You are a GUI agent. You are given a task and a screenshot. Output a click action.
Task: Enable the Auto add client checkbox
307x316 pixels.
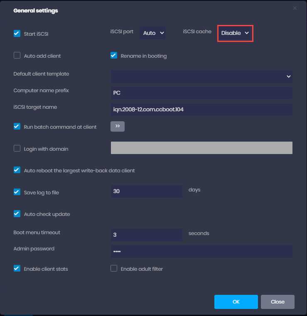pos(17,55)
